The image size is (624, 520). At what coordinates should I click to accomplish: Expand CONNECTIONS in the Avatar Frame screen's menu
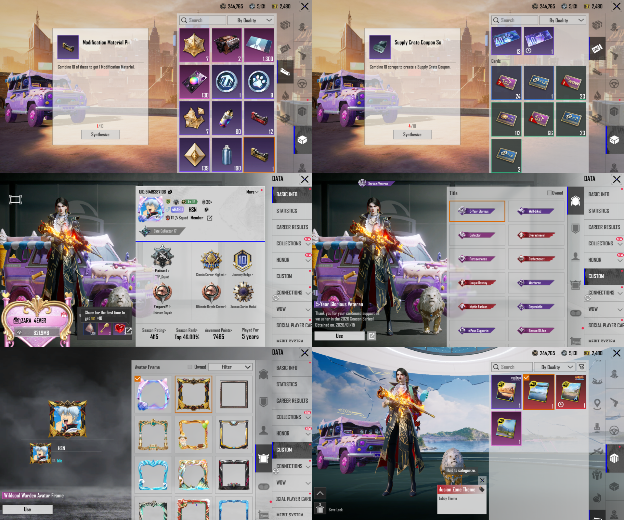tap(292, 466)
